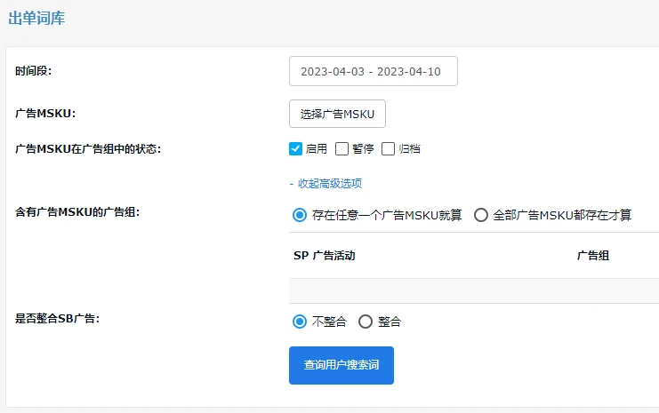Click the 时间段 field label

point(34,71)
